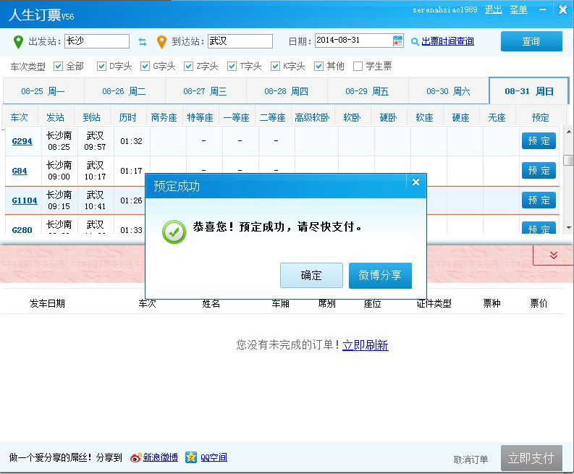Click the title bar dropdown arrow button
The width and height of the screenshot is (574, 474).
point(544,9)
